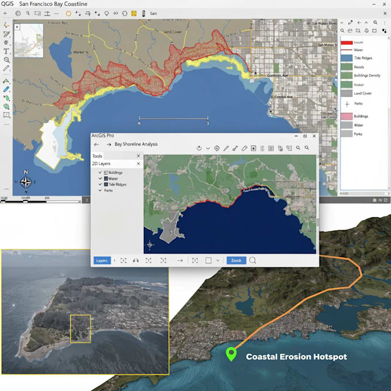Close the 2D Layers panel in ArcGIS Pro
The height and width of the screenshot is (391, 391).
(139, 164)
